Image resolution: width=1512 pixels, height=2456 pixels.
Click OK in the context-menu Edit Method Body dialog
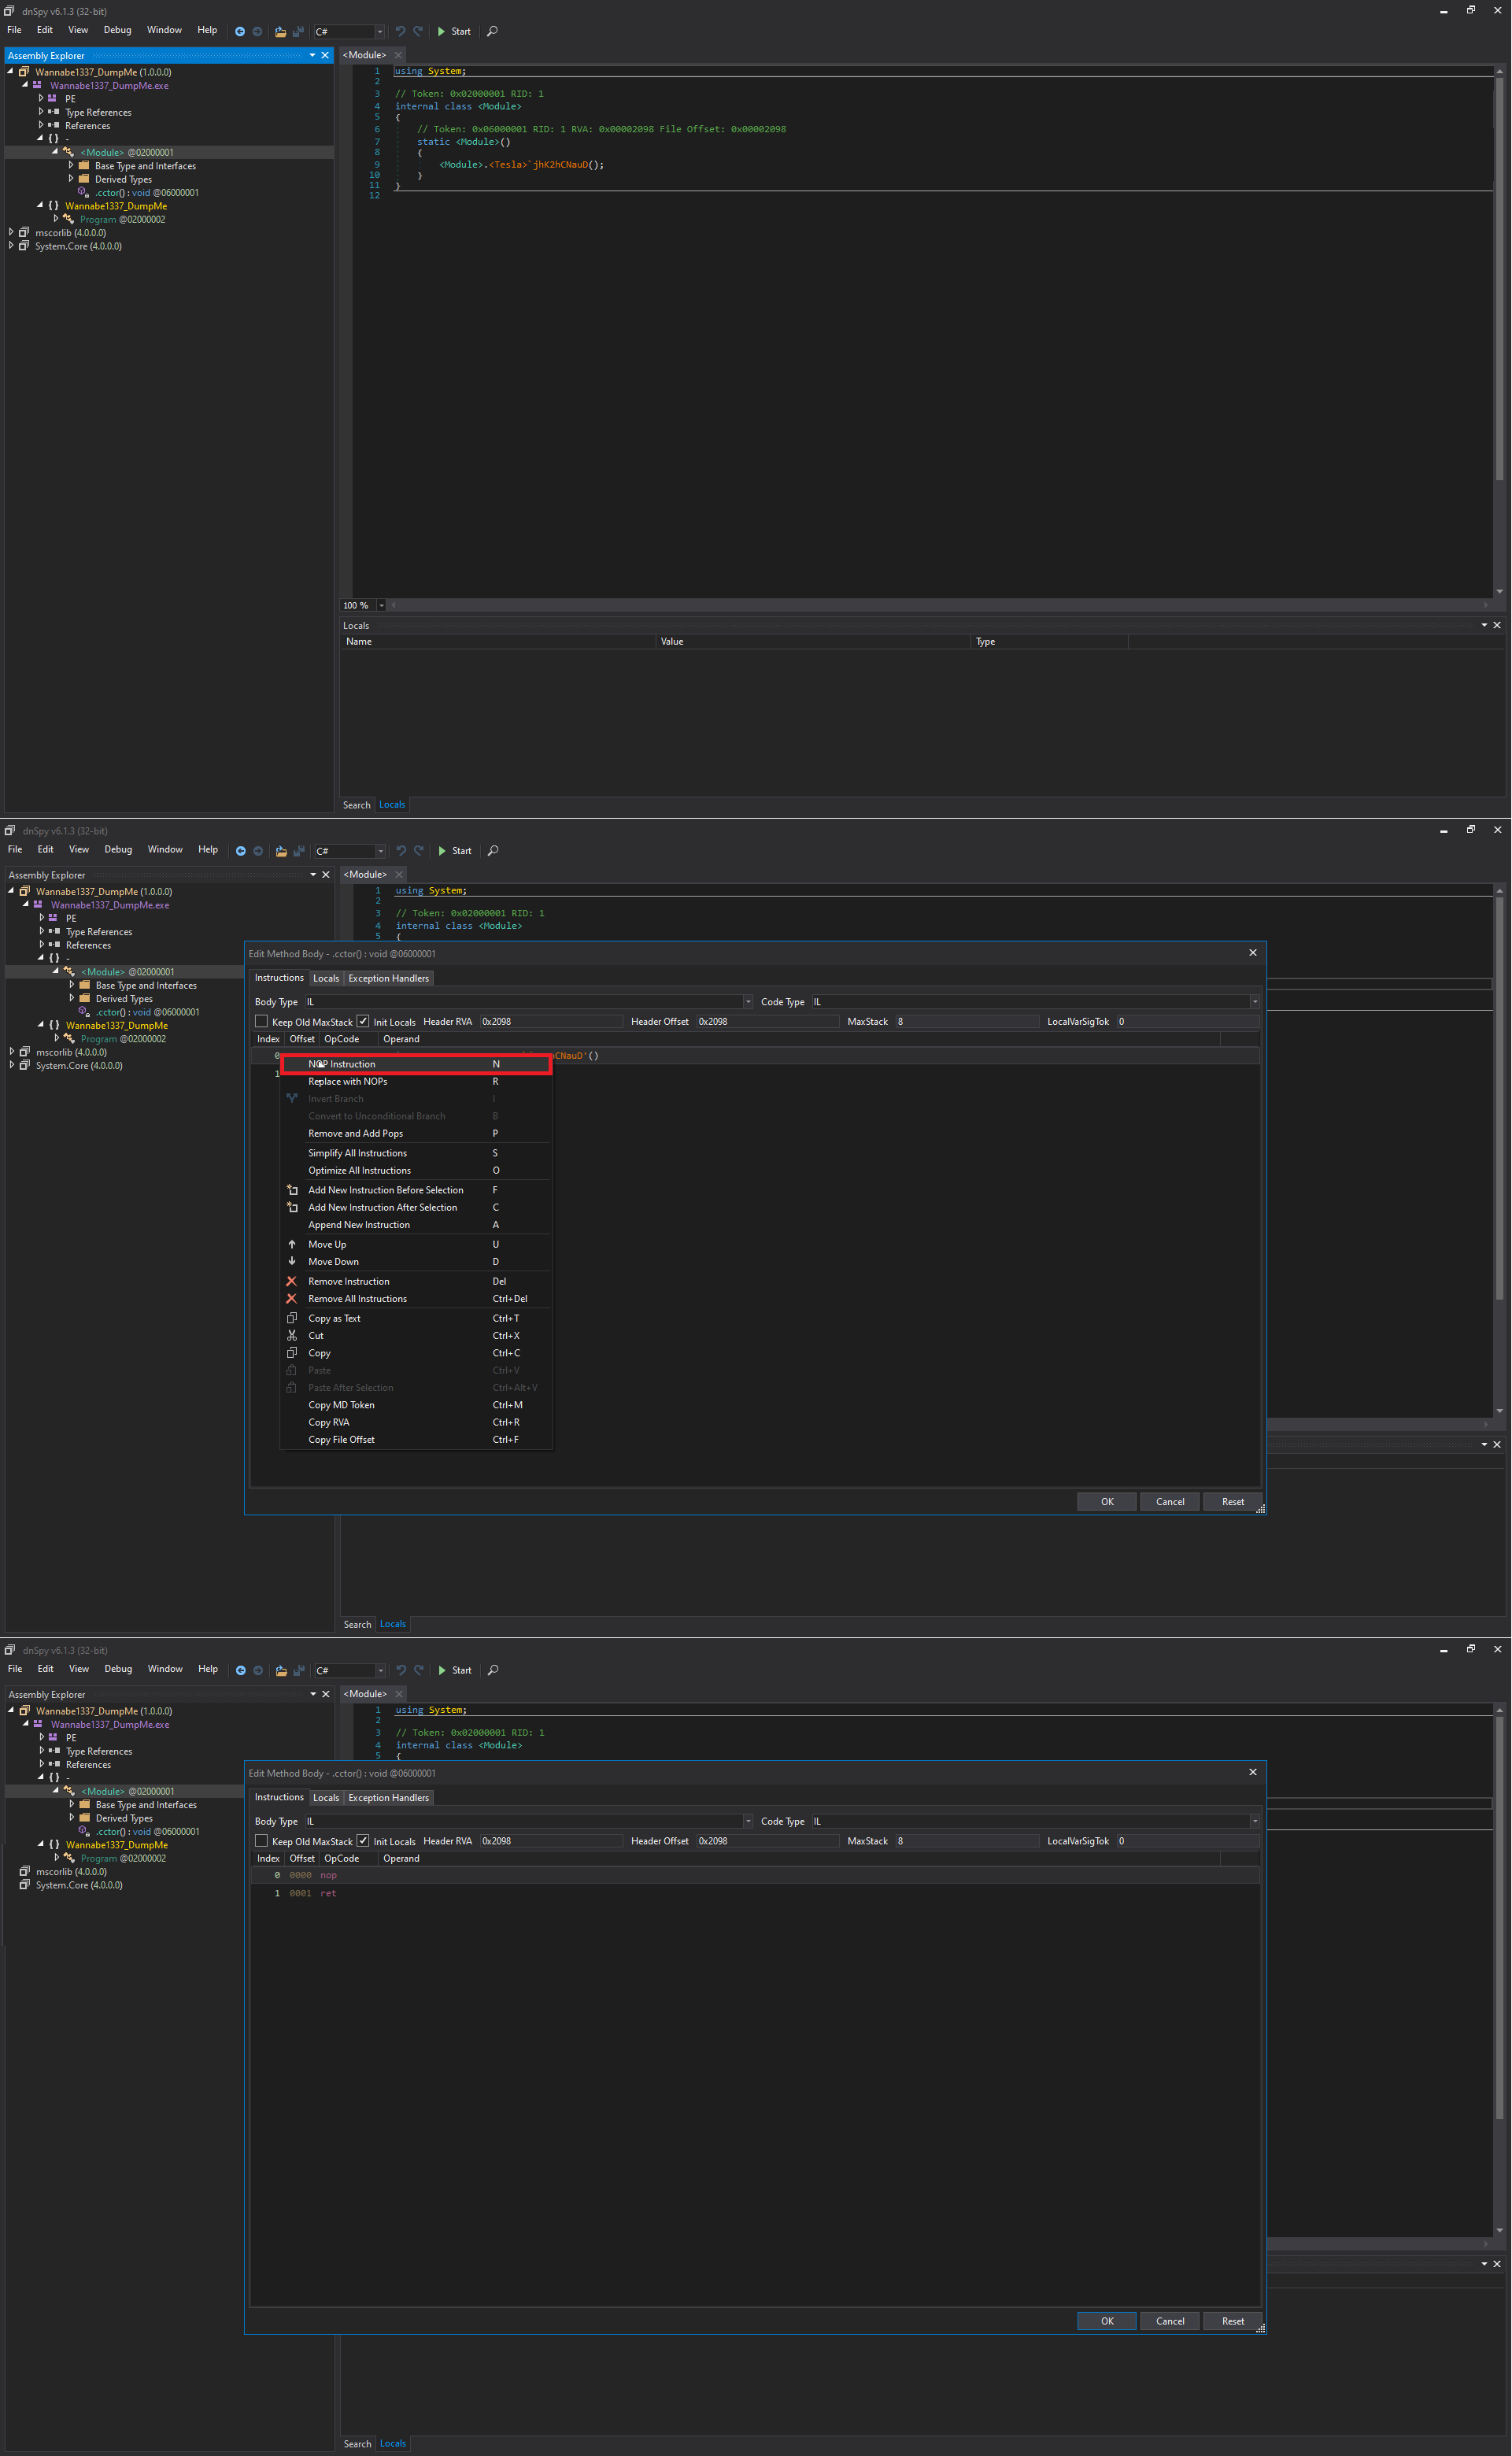(x=1107, y=1502)
